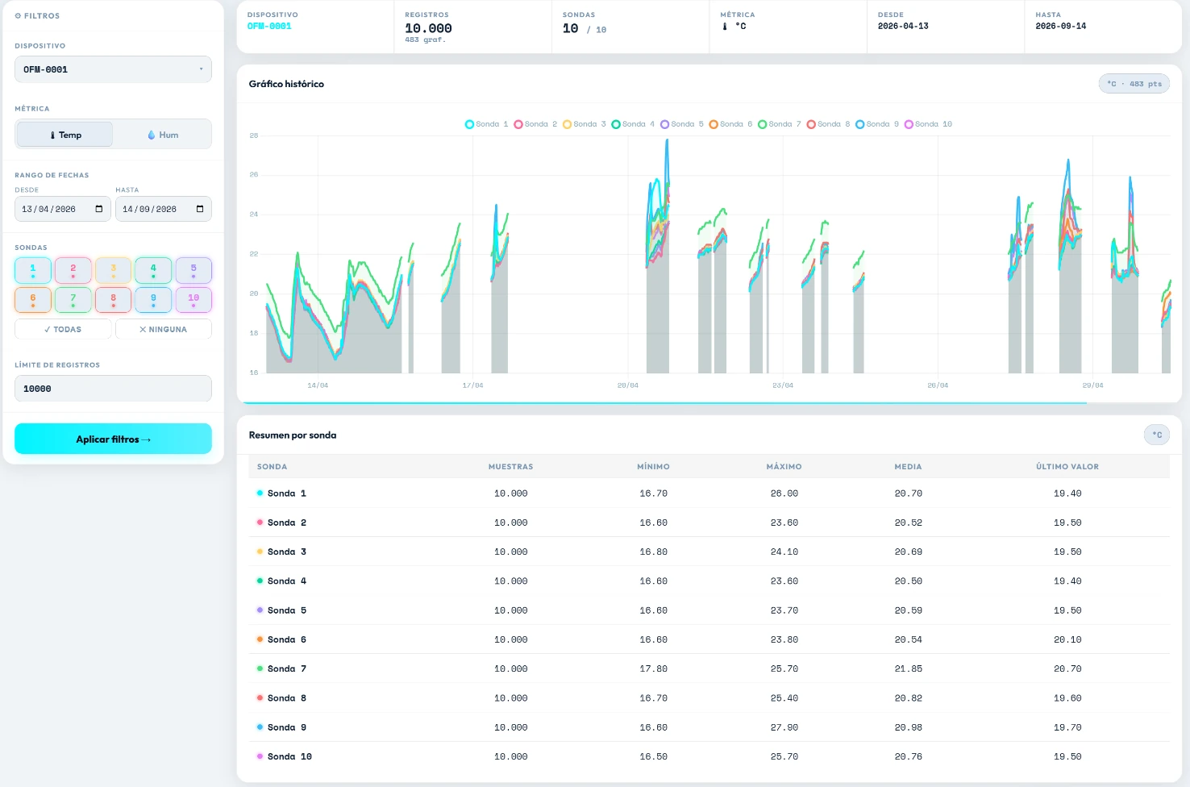Click the '°C · 483 pts' badge on the chart
Image resolution: width=1190 pixels, height=787 pixels.
coord(1134,84)
